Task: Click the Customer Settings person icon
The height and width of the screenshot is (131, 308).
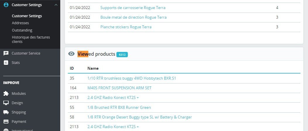Action: coord(6,5)
